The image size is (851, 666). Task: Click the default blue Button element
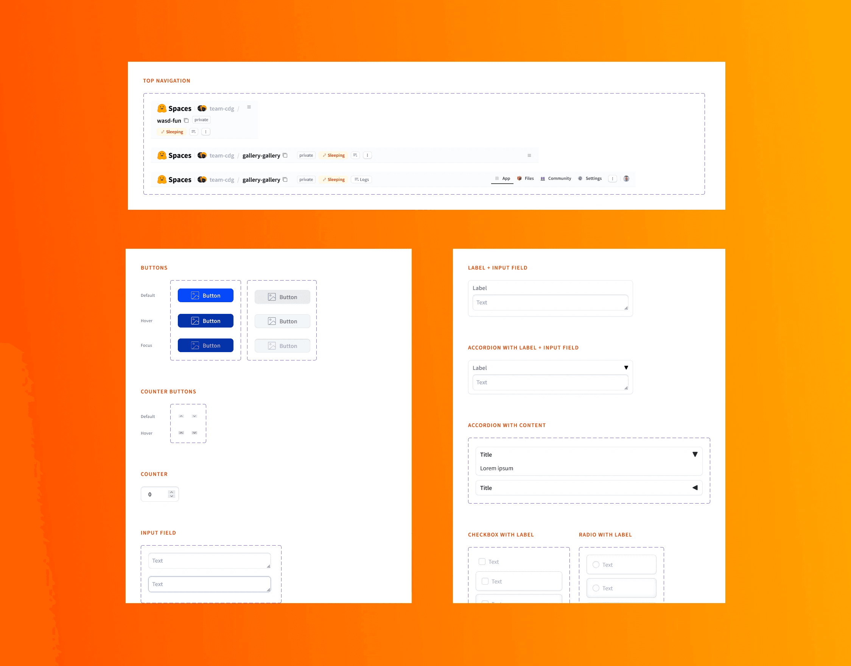pyautogui.click(x=206, y=296)
